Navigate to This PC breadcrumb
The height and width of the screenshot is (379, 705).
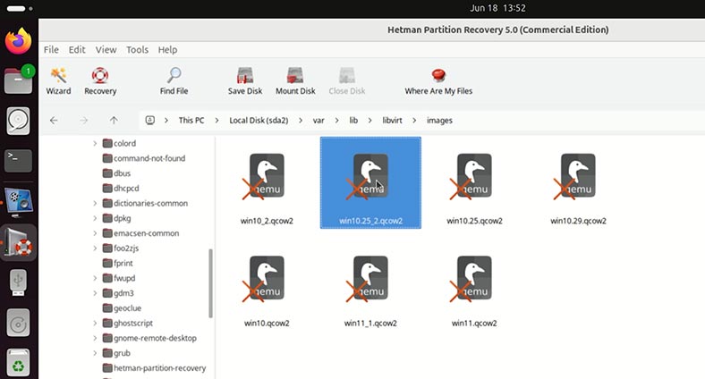coord(191,121)
